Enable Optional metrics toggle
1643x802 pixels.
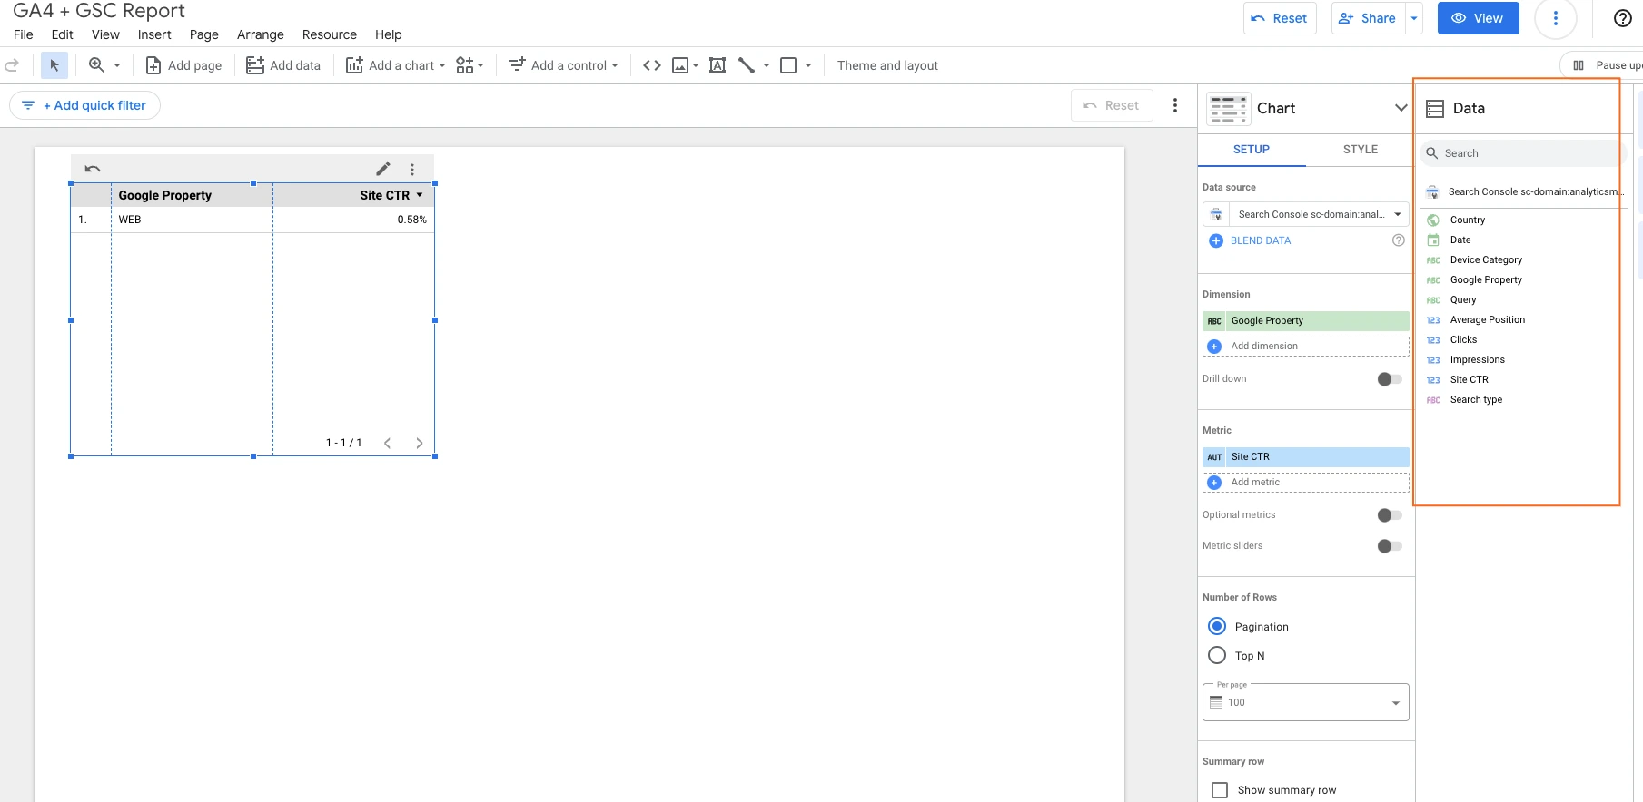1390,515
